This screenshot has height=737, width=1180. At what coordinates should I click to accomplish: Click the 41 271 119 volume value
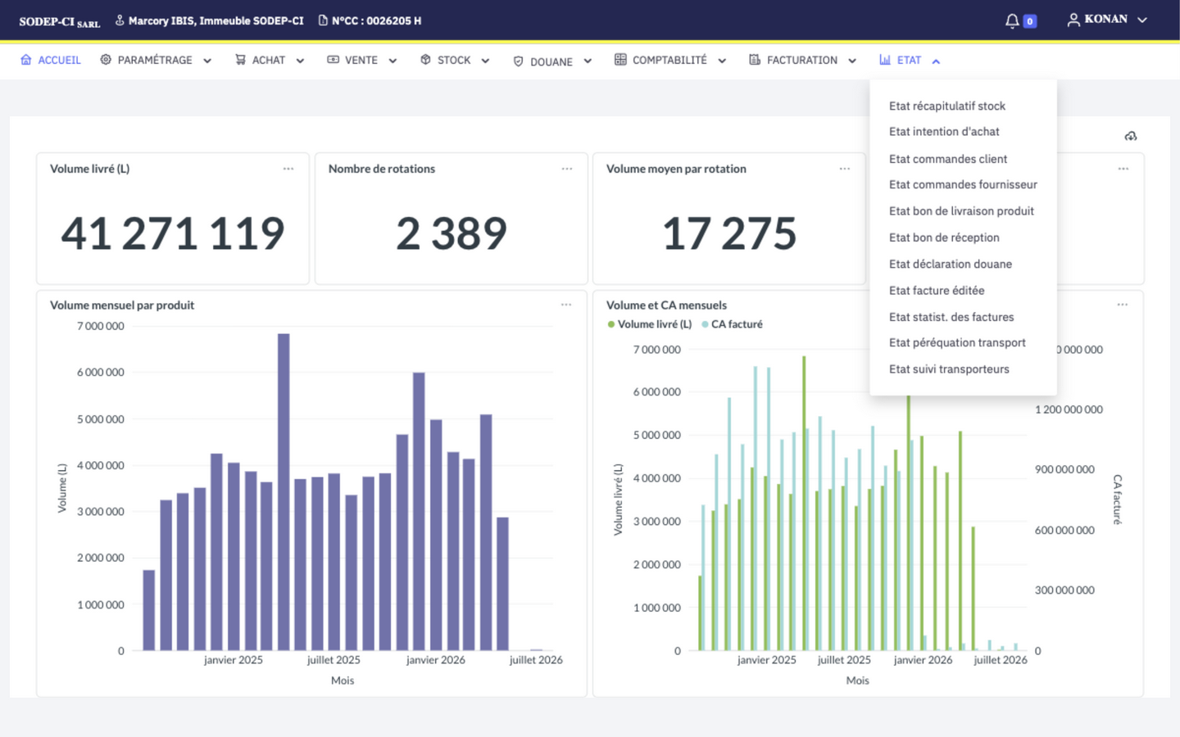tap(173, 233)
